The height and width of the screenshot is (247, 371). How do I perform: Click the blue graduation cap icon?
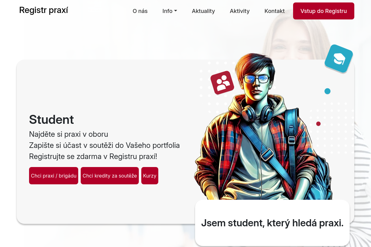339,59
